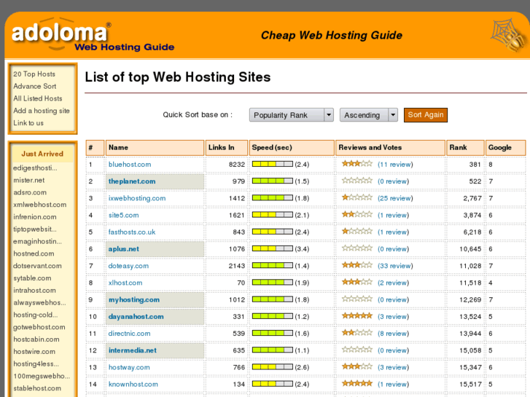The image size is (530, 397).
Task: Open Add a hosting site link
Action: tap(42, 111)
